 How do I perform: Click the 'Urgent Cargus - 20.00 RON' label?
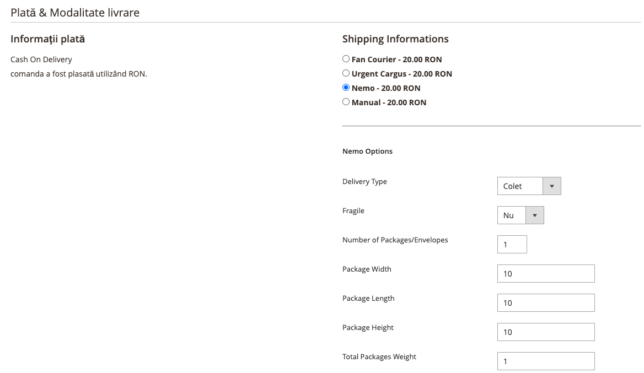[x=402, y=74]
